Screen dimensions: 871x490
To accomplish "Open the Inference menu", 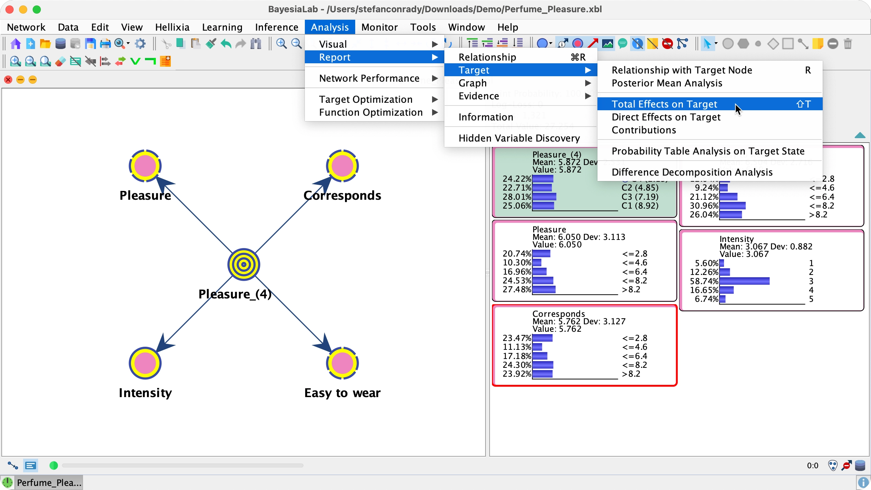I will pos(276,27).
